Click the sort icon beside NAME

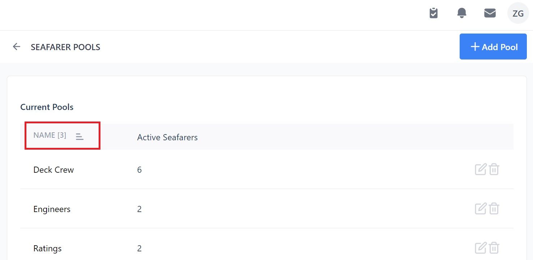click(x=79, y=136)
